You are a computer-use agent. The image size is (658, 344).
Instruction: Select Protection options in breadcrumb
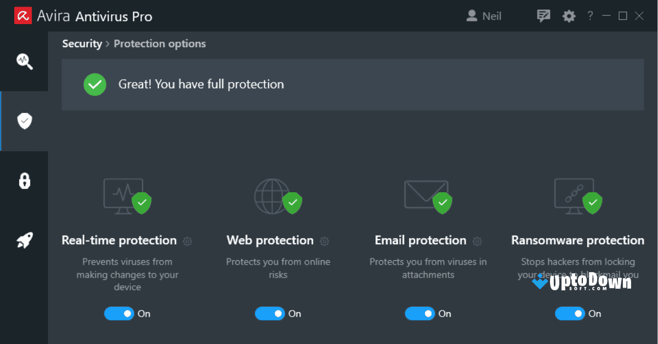click(160, 43)
